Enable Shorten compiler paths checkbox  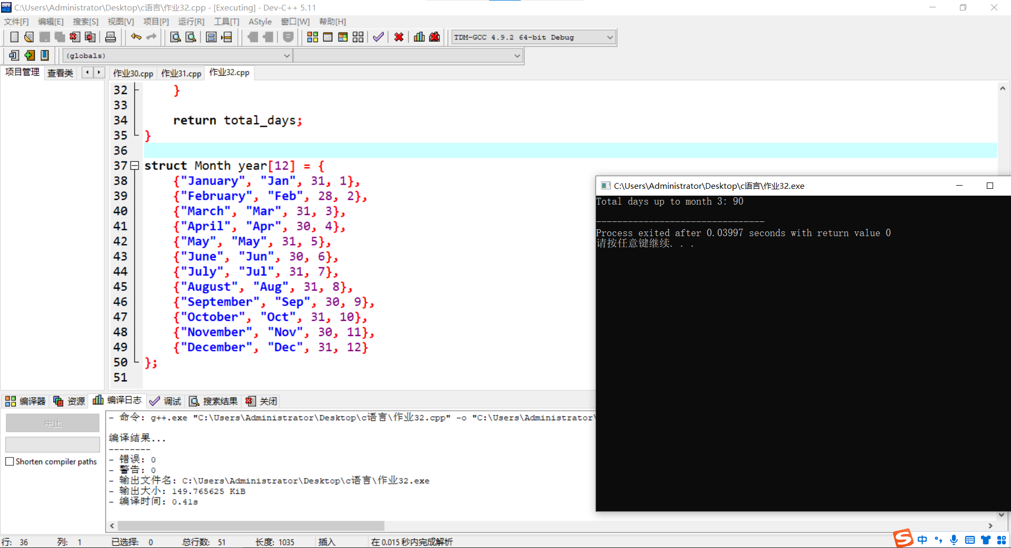pyautogui.click(x=9, y=462)
